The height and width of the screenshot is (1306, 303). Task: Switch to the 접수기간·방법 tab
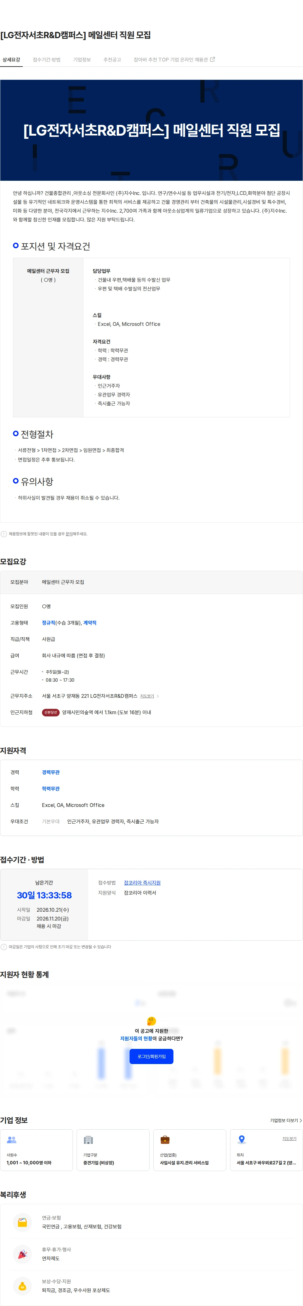(x=47, y=60)
